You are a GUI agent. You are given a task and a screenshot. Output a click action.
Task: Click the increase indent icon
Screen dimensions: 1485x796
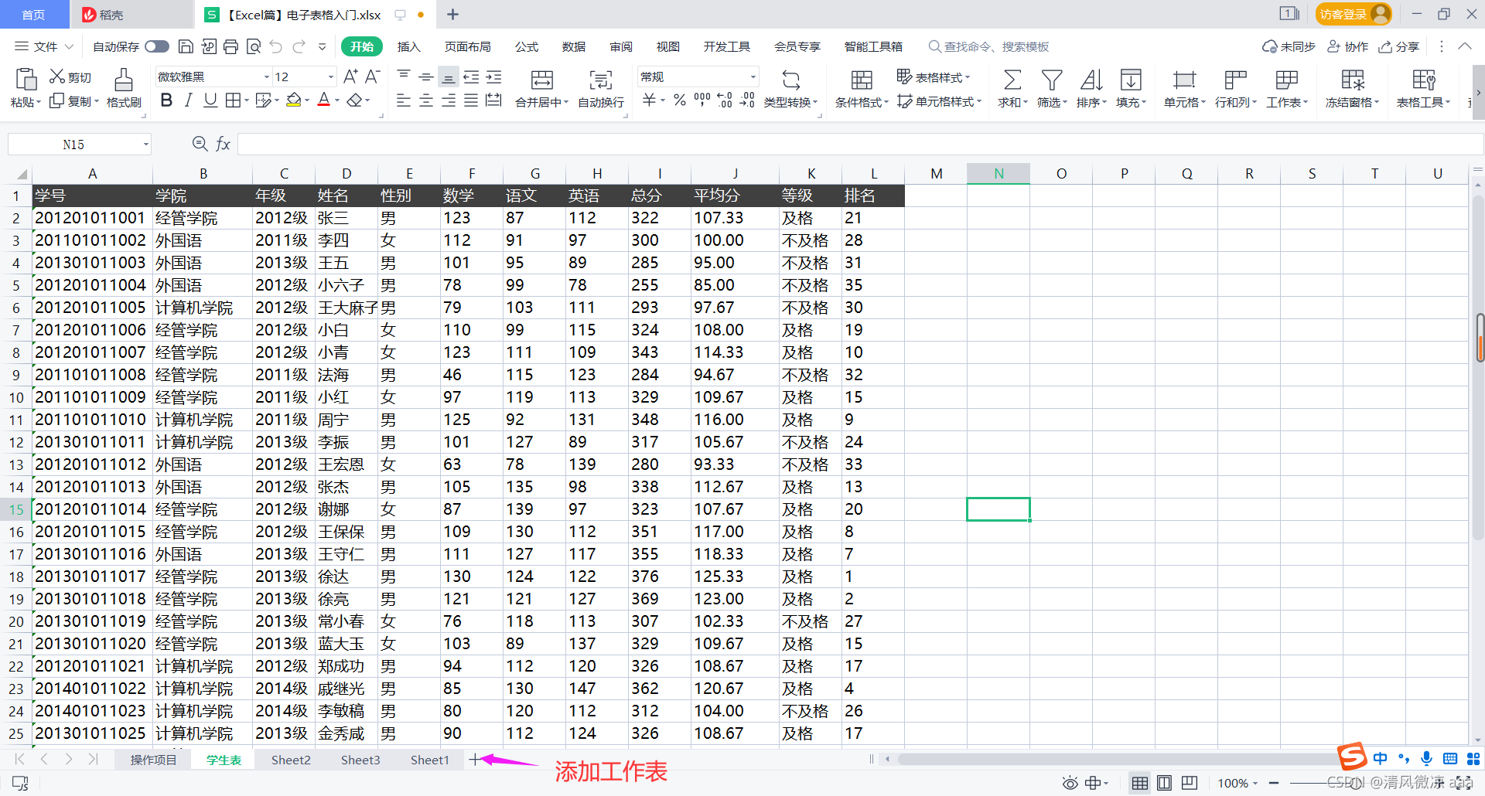point(493,77)
